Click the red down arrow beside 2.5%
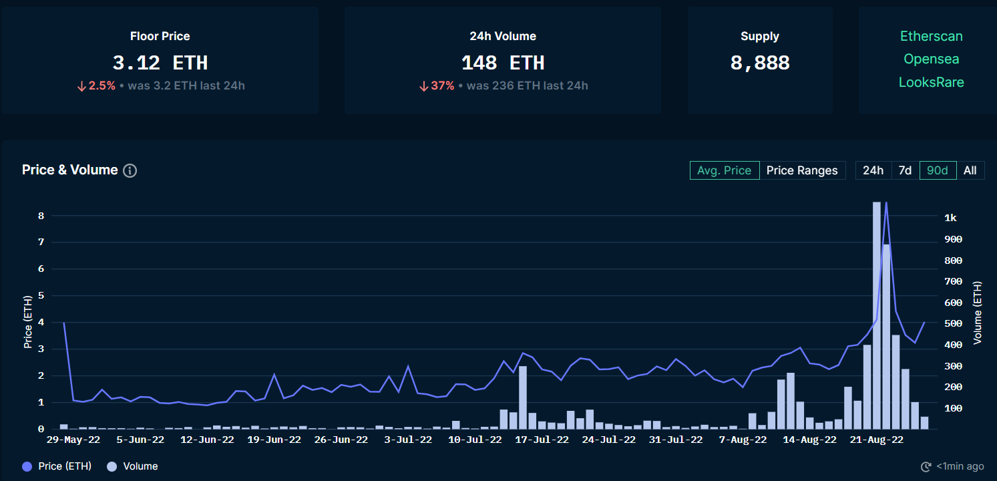The image size is (997, 481). (81, 86)
